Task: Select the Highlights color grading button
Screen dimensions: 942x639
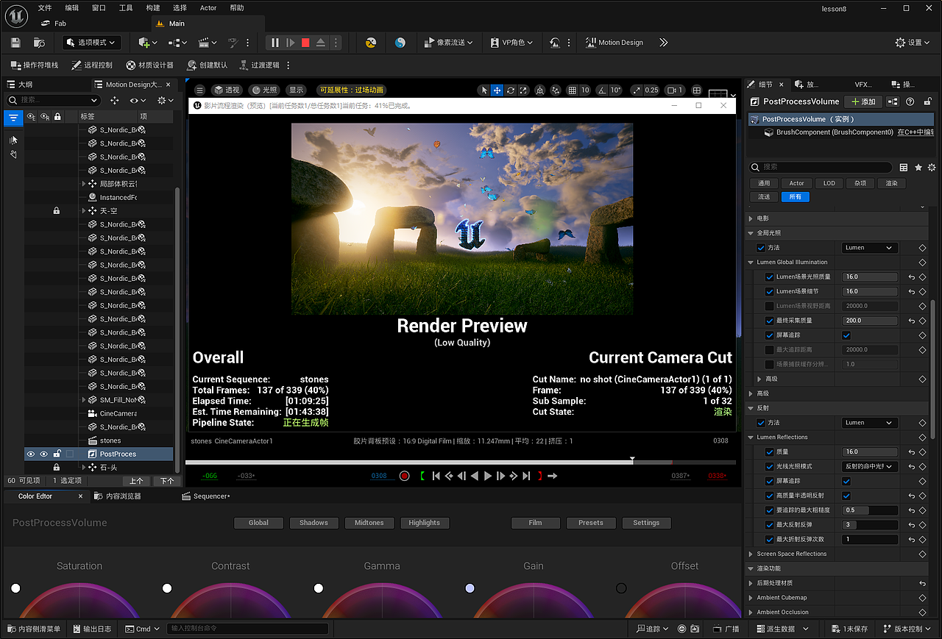Action: [x=425, y=523]
